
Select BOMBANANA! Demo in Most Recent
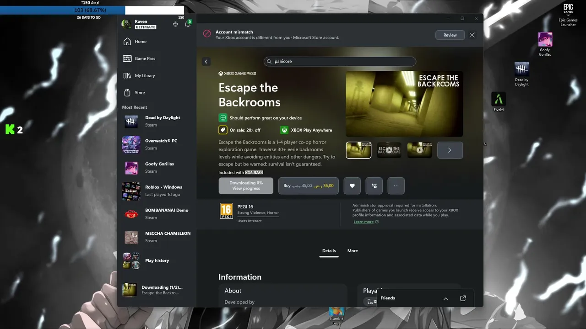157,214
